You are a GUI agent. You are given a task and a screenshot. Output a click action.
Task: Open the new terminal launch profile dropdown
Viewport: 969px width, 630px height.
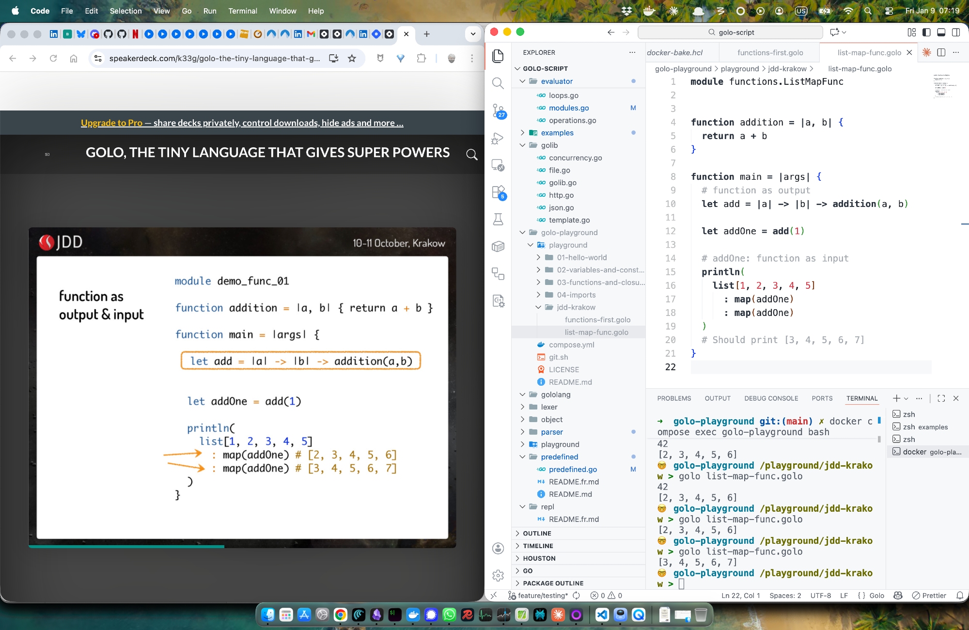click(x=906, y=398)
